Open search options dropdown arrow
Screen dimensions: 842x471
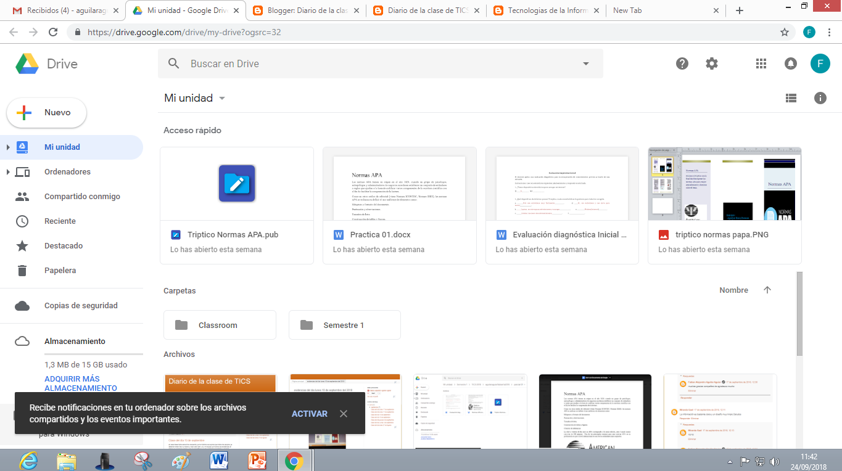coord(586,63)
